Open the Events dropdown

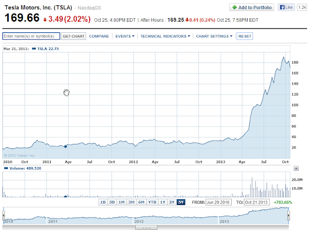(125, 36)
